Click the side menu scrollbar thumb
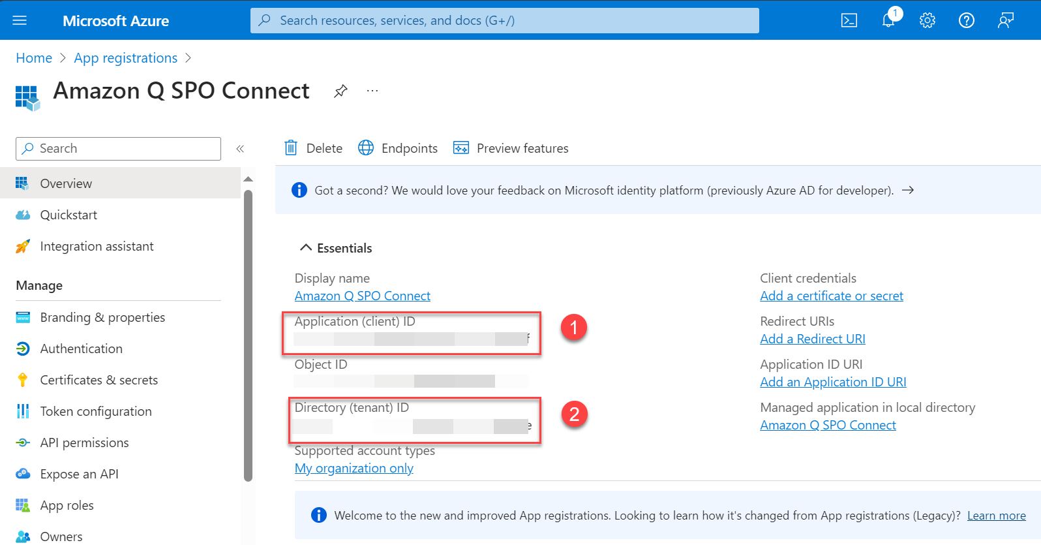 tap(248, 335)
